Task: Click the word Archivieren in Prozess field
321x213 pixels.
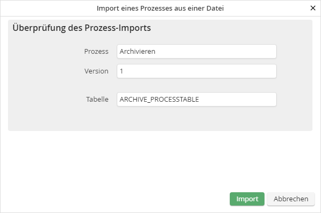Action: click(x=137, y=52)
